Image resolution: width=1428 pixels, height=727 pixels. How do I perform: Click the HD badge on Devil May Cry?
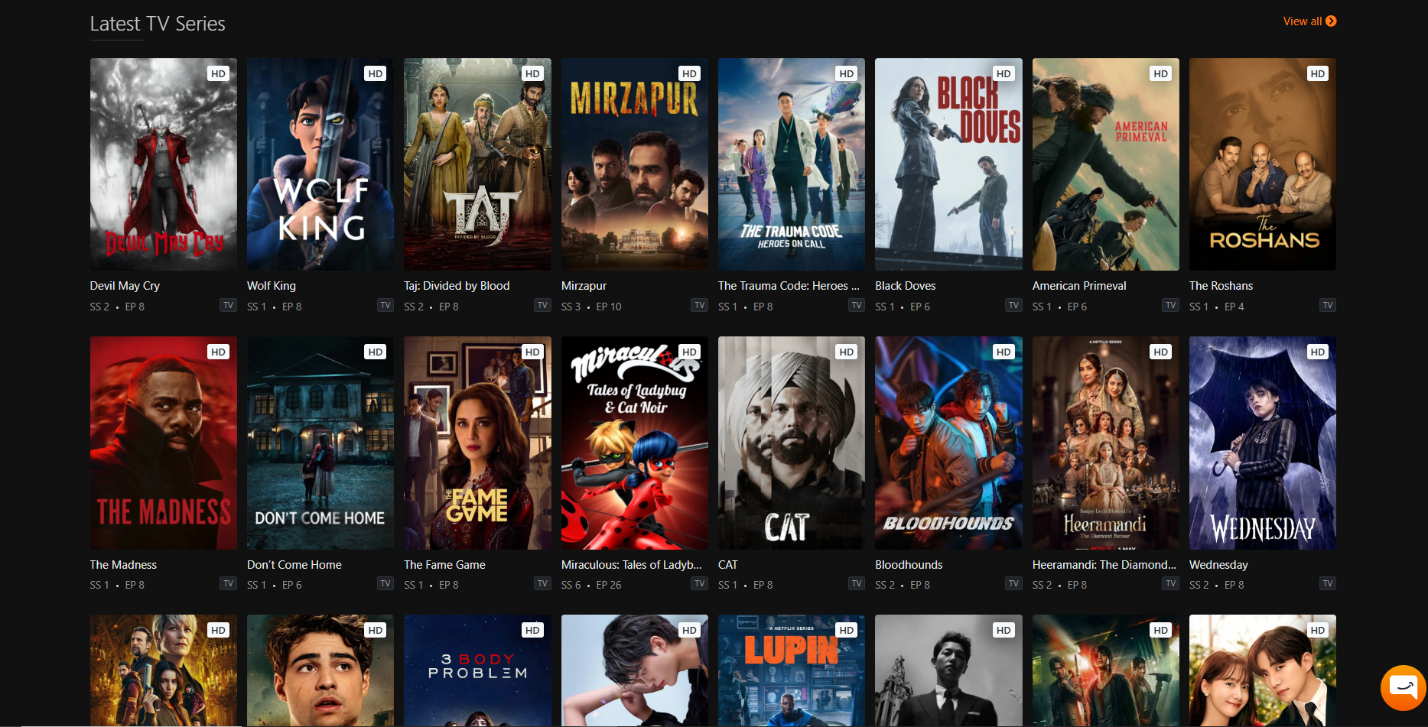[x=219, y=74]
